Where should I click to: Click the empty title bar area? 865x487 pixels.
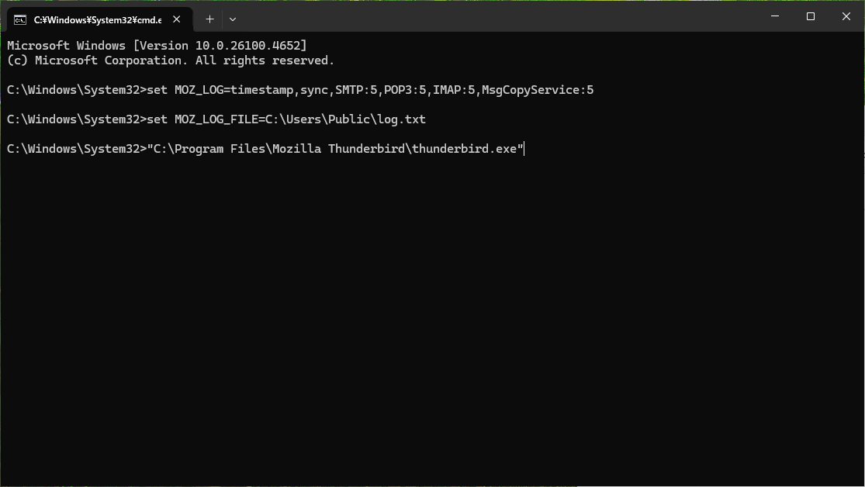tap(497, 16)
